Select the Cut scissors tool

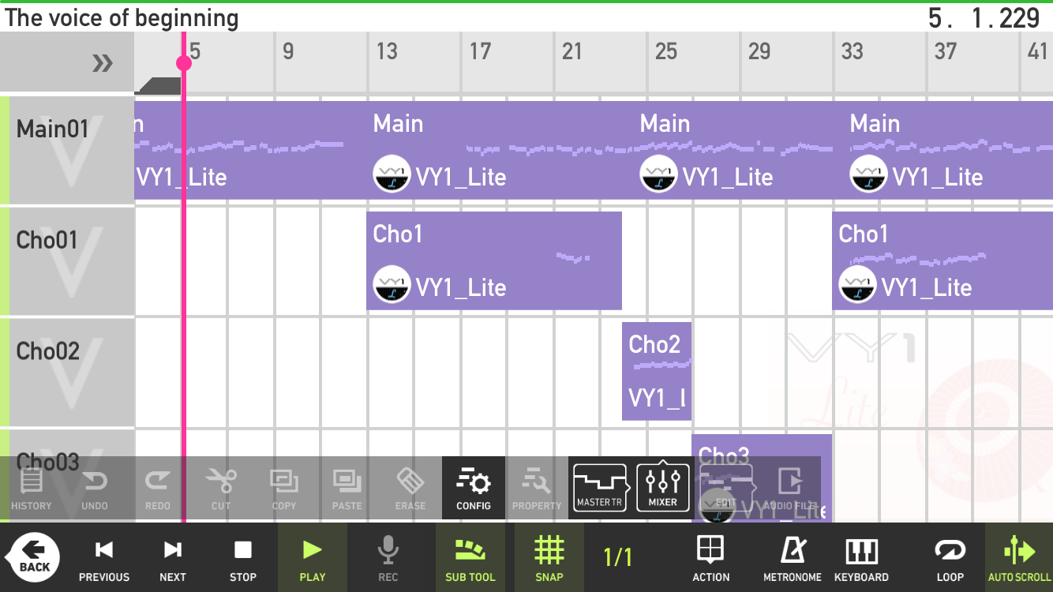coord(221,487)
